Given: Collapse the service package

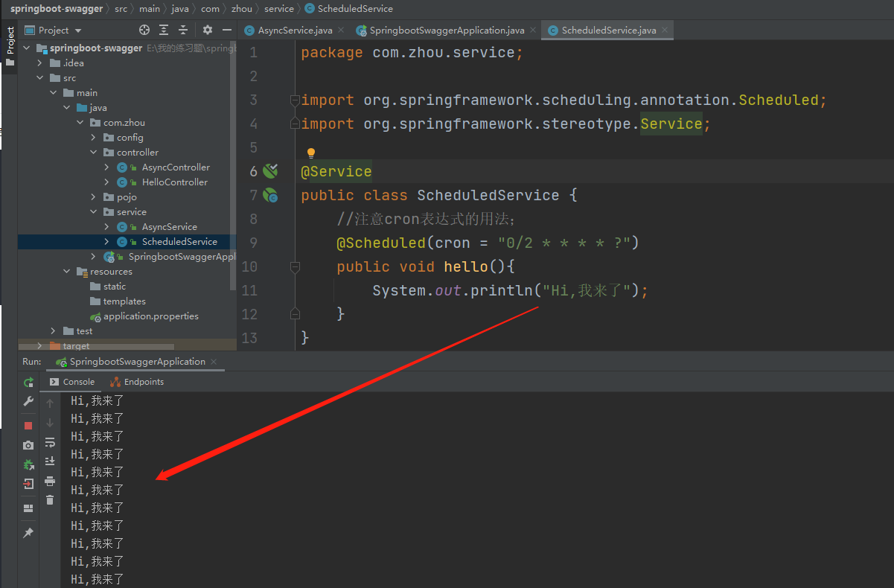Looking at the screenshot, I should (95, 211).
